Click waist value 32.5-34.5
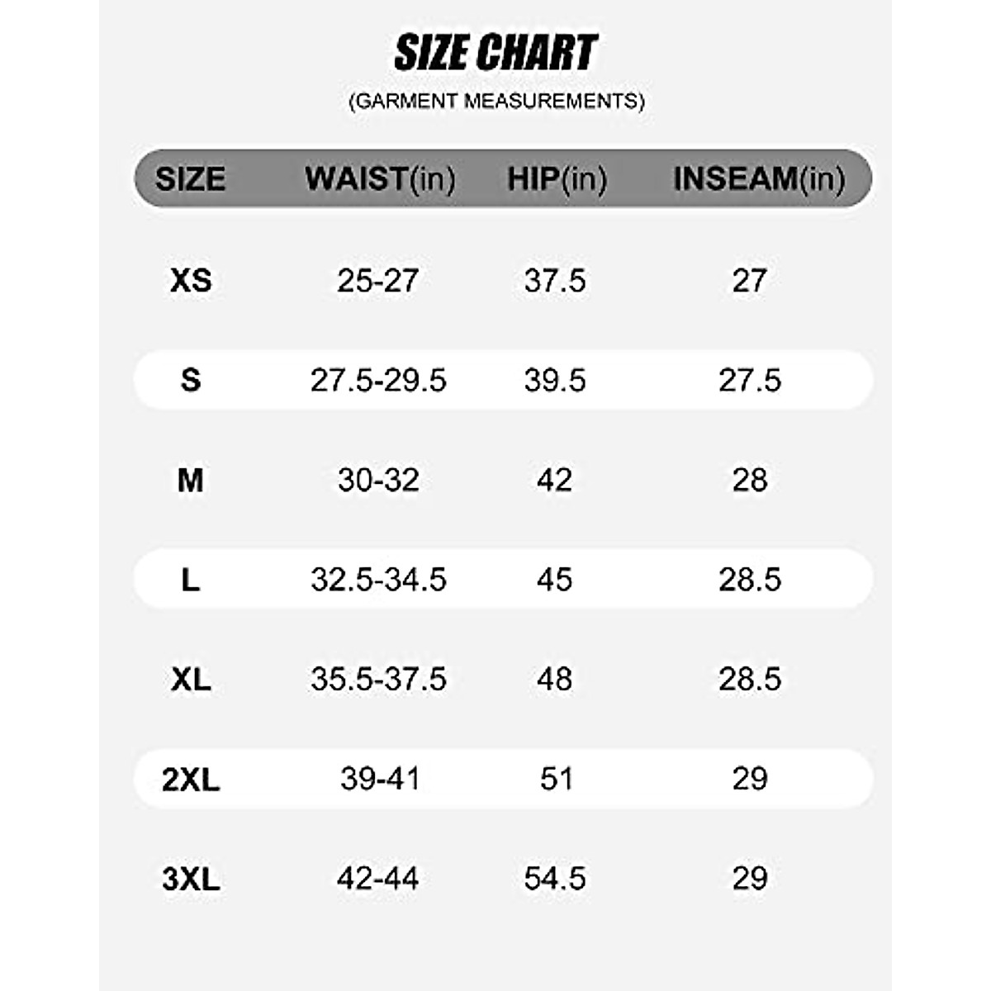The height and width of the screenshot is (991, 991). click(x=378, y=580)
